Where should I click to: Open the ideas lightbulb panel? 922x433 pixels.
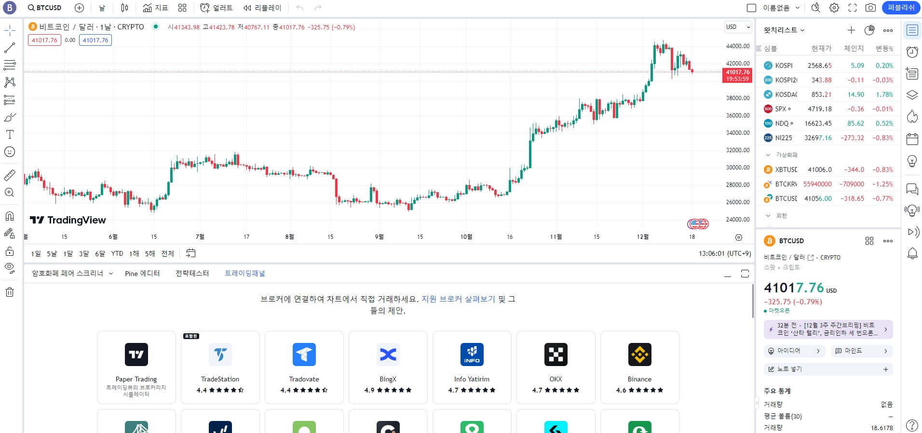[x=912, y=161]
